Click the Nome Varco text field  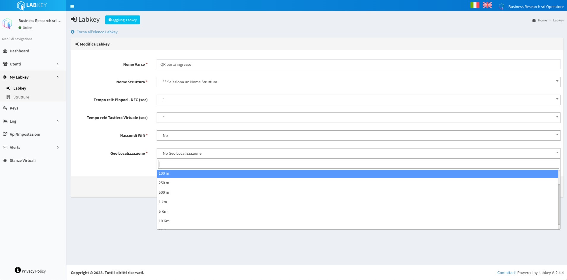(x=358, y=64)
